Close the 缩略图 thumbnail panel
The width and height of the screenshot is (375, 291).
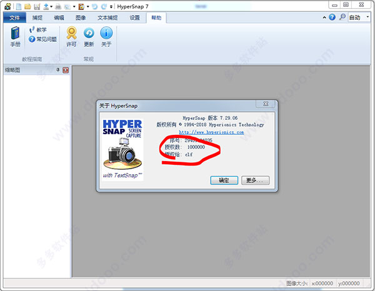(66, 70)
